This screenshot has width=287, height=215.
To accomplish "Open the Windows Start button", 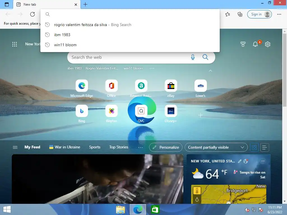I will tap(7, 209).
